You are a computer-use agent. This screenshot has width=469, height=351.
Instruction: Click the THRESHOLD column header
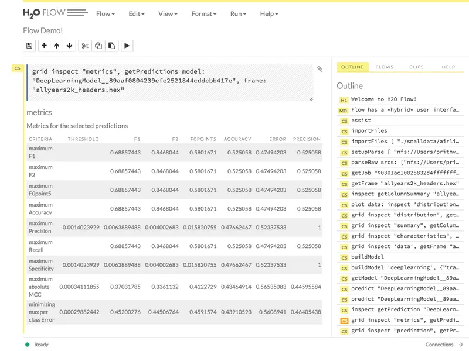(x=83, y=139)
